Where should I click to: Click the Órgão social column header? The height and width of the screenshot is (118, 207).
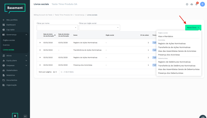tap(110, 35)
